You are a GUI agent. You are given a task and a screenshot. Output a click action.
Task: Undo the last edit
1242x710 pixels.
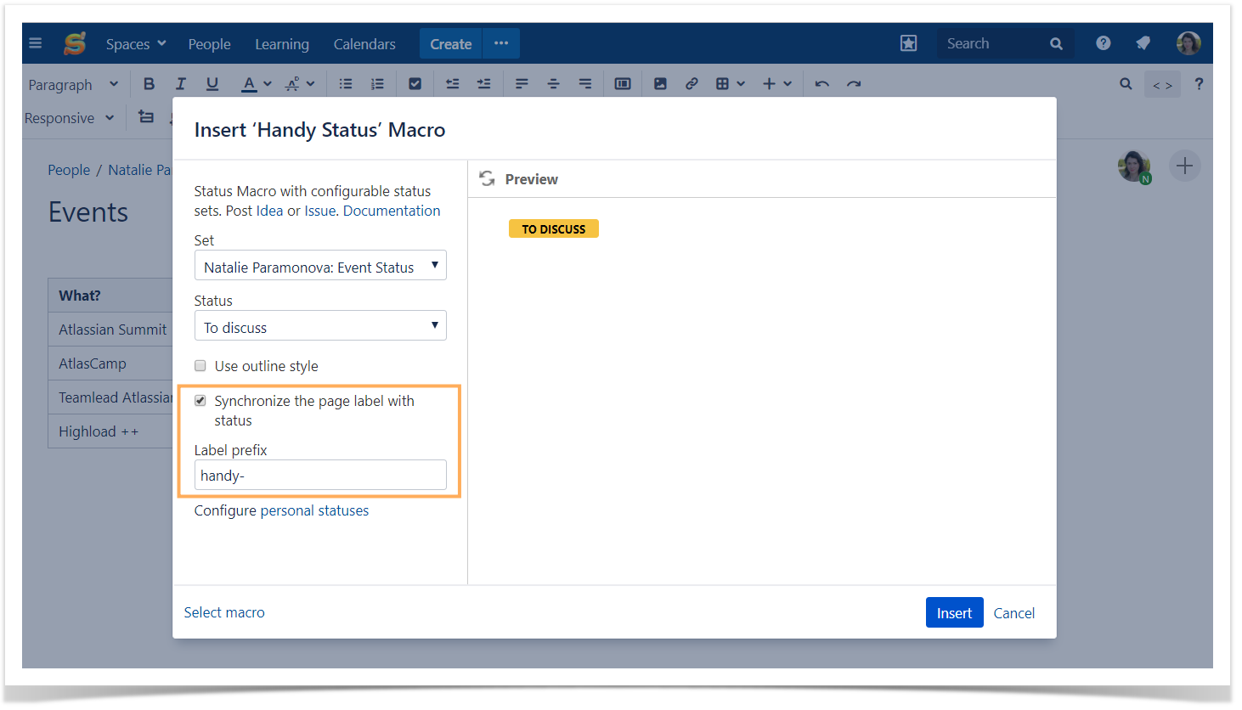coord(821,83)
